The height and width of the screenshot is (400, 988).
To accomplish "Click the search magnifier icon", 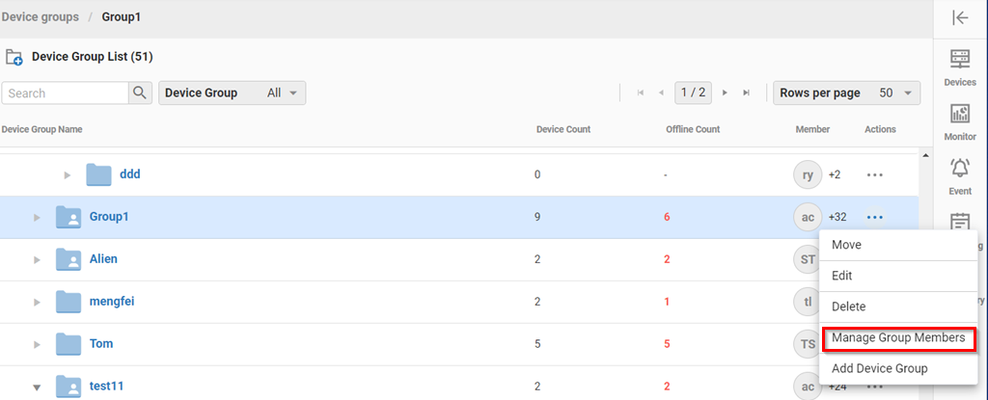I will tap(141, 93).
